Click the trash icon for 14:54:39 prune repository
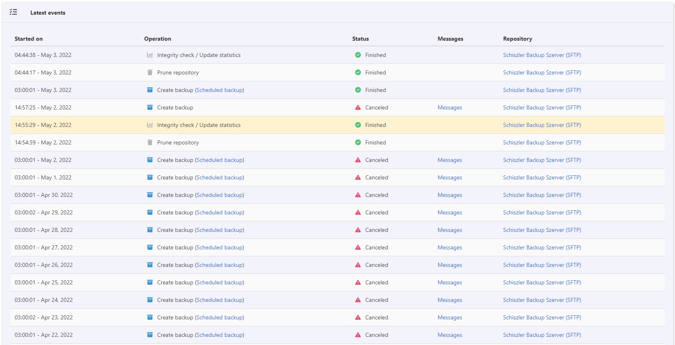This screenshot has width=675, height=345. tap(150, 142)
